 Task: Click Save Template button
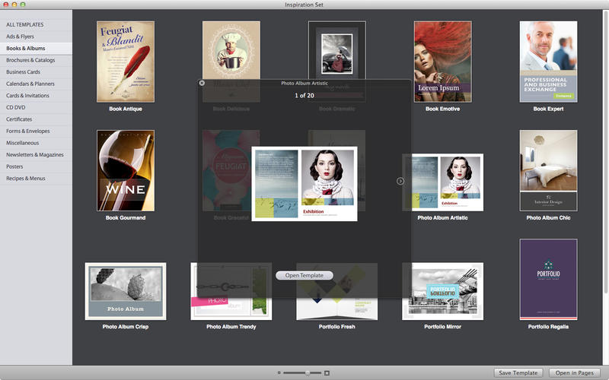pyautogui.click(x=518, y=372)
